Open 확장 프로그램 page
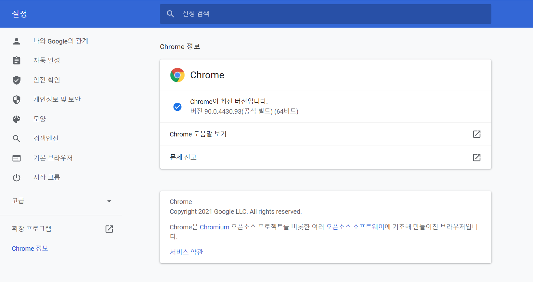Viewport: 533px width, 282px height. coord(32,229)
